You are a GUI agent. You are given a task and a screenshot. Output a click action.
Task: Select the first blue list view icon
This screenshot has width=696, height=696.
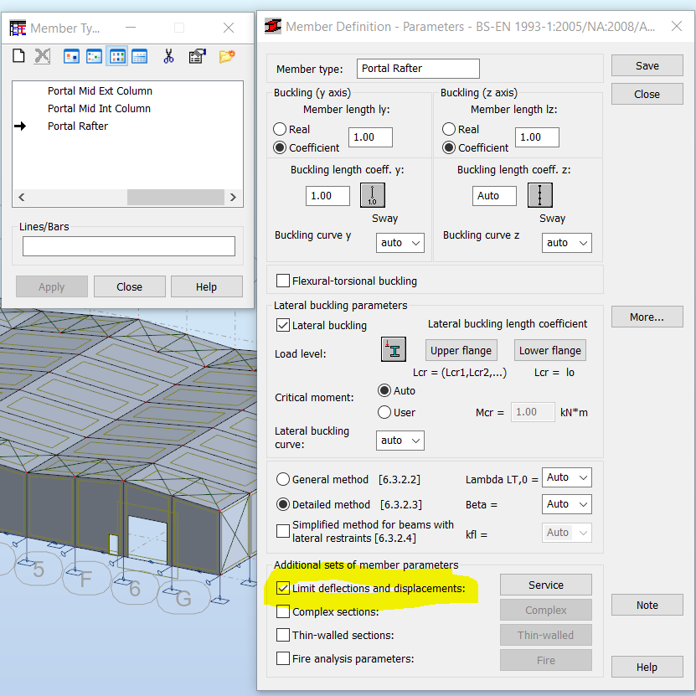pyautogui.click(x=70, y=56)
